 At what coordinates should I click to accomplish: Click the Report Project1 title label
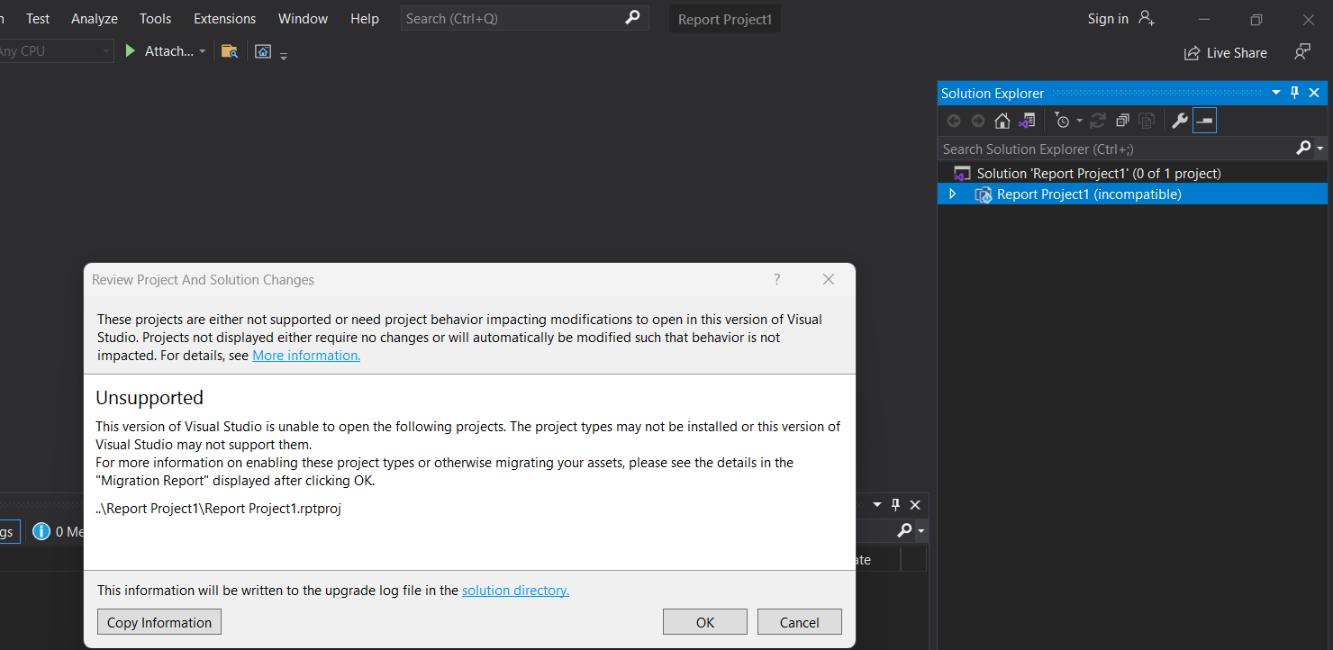tap(725, 19)
